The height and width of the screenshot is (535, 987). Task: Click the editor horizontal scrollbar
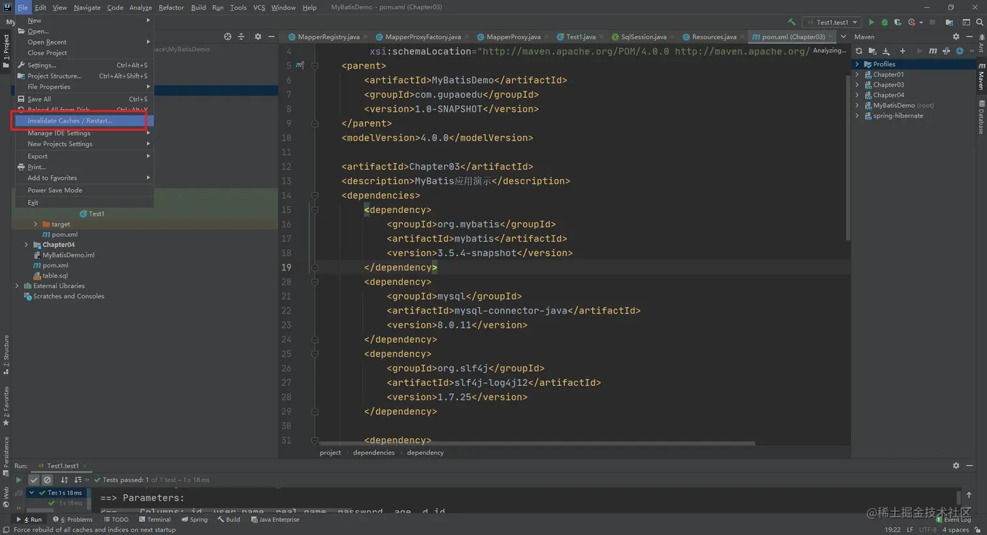tap(537, 444)
